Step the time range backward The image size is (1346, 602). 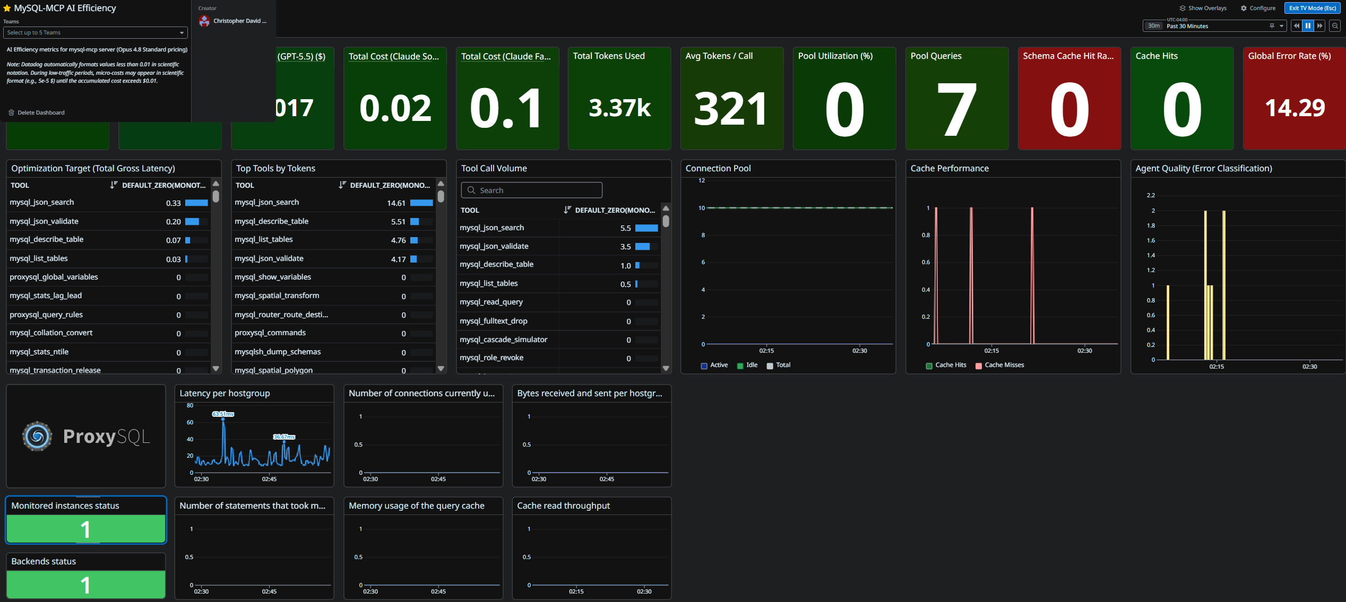1297,26
